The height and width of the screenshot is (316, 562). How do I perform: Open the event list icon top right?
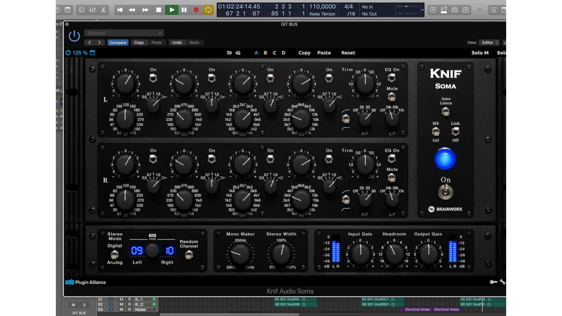(493, 10)
